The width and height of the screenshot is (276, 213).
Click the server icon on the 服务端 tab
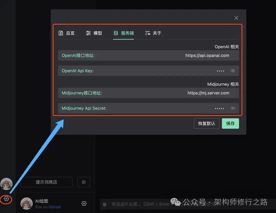(x=116, y=33)
